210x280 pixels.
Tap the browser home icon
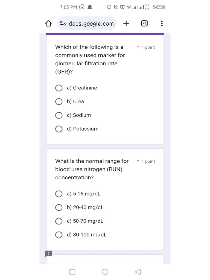tap(48, 24)
